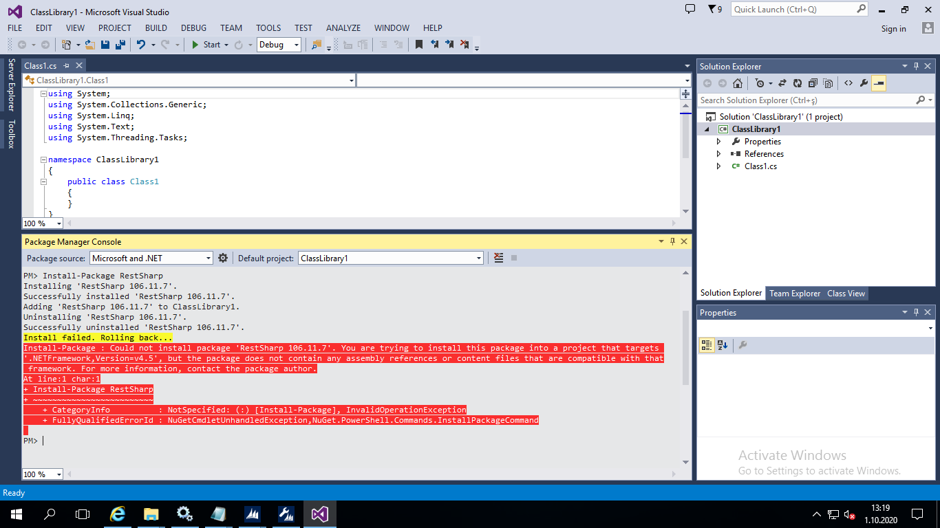940x528 pixels.
Task: Toggle the pin on Solution Explorer panel
Action: click(x=916, y=66)
